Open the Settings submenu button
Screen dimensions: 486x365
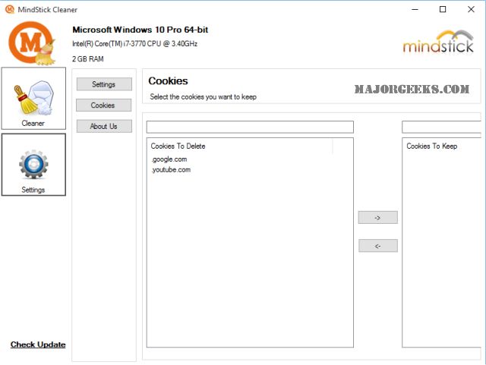click(104, 84)
